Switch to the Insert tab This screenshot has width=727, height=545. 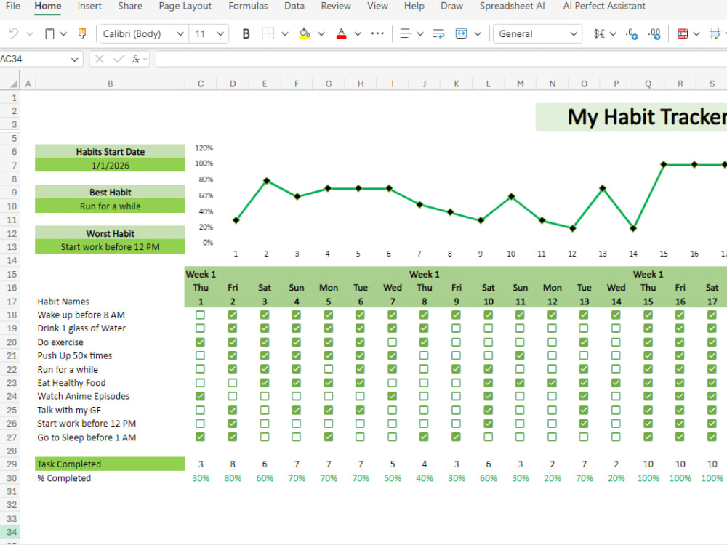pos(89,6)
